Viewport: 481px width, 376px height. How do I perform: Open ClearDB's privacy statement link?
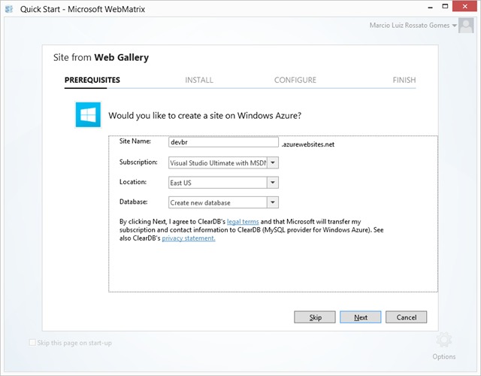pos(189,238)
